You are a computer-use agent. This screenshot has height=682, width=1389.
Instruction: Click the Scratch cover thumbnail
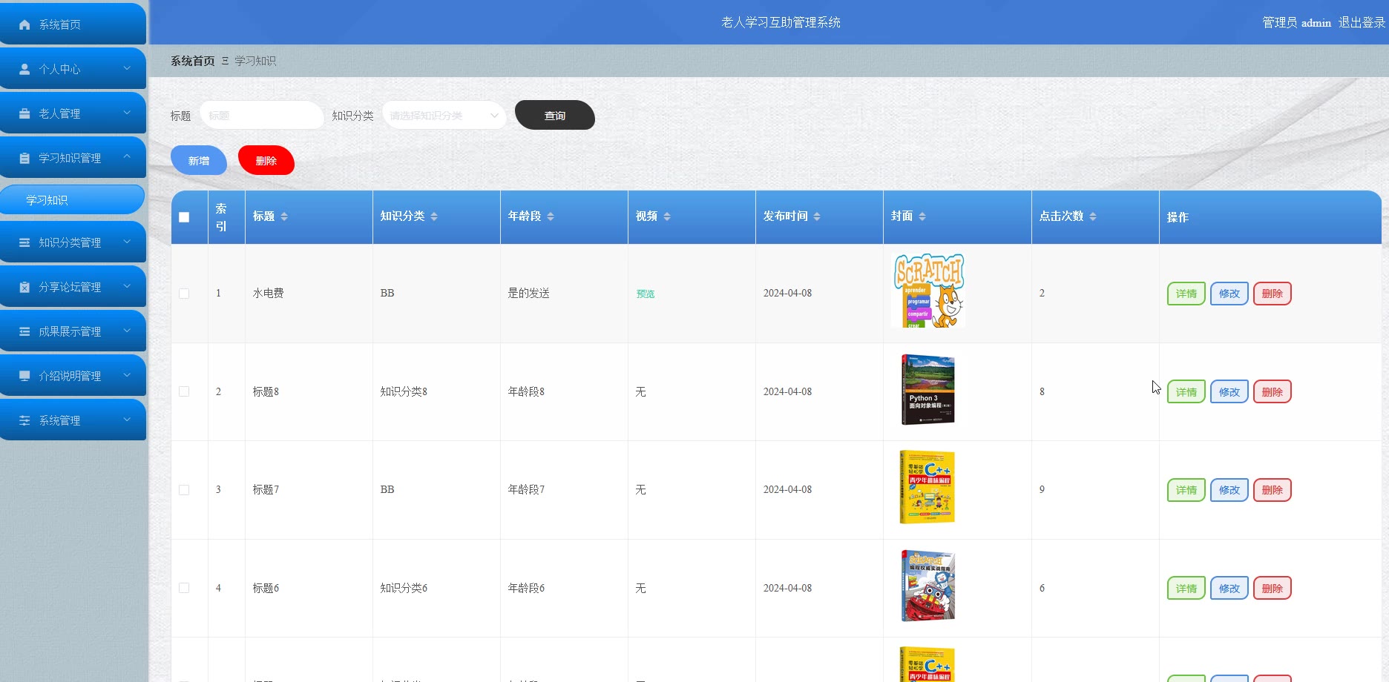[x=928, y=291]
